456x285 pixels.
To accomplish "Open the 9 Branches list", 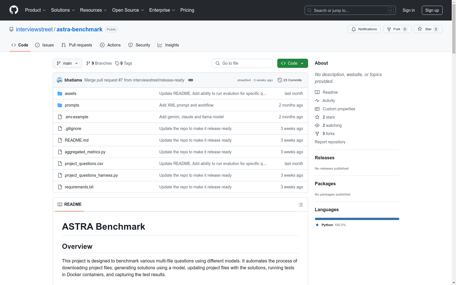I will [99, 63].
